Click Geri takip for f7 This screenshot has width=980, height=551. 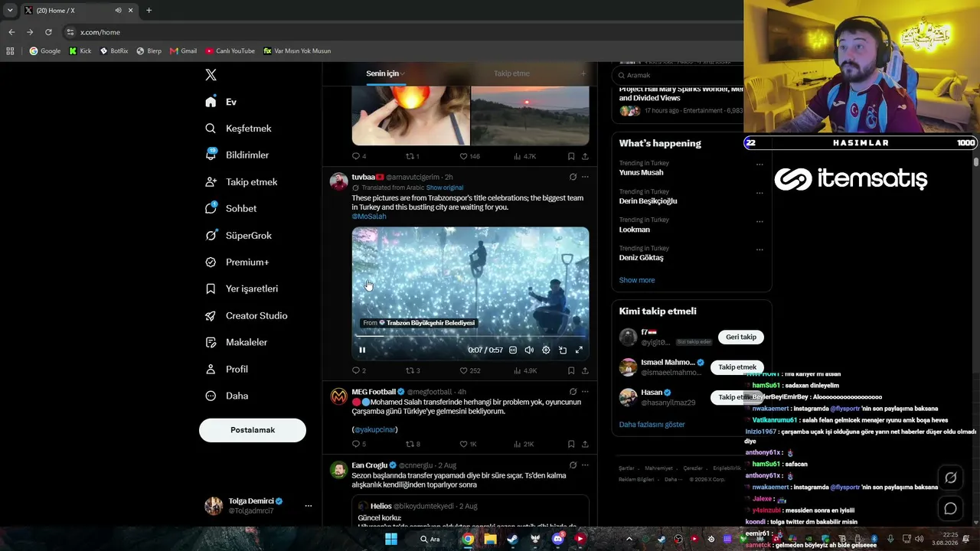(x=741, y=337)
